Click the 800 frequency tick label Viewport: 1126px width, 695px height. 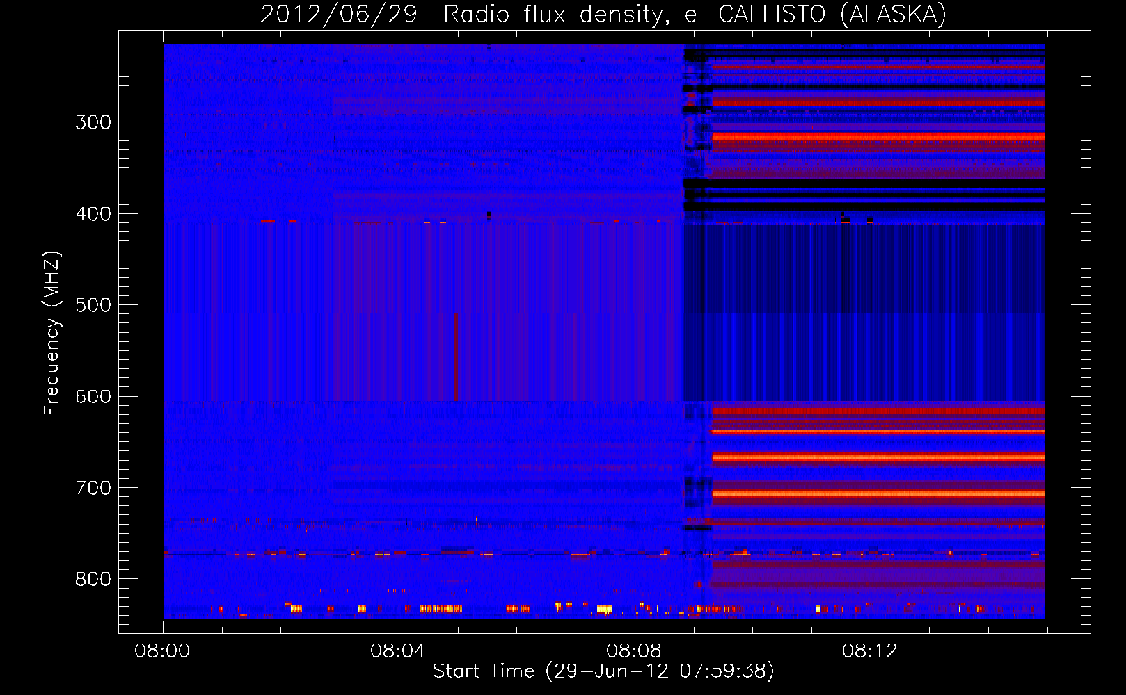93,580
